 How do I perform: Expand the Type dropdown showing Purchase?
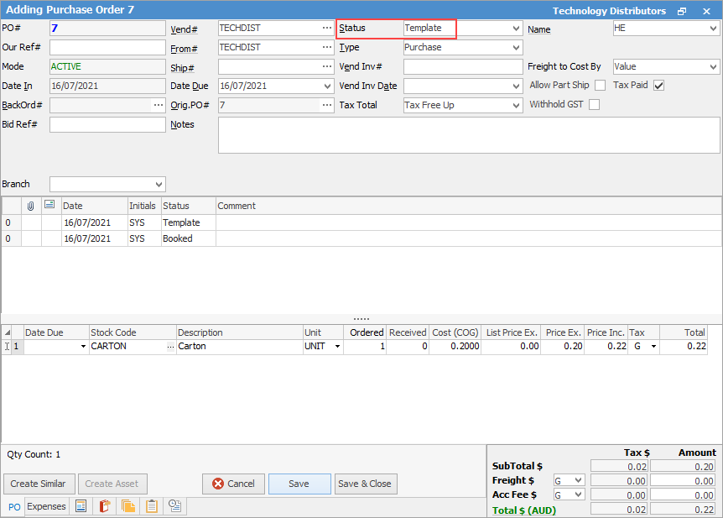point(516,48)
